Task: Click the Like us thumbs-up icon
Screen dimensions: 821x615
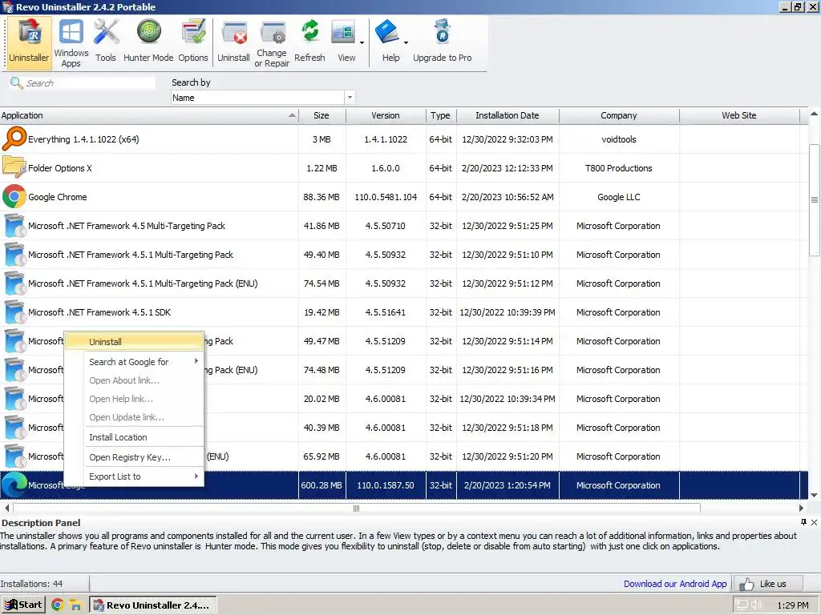Action: tap(746, 584)
